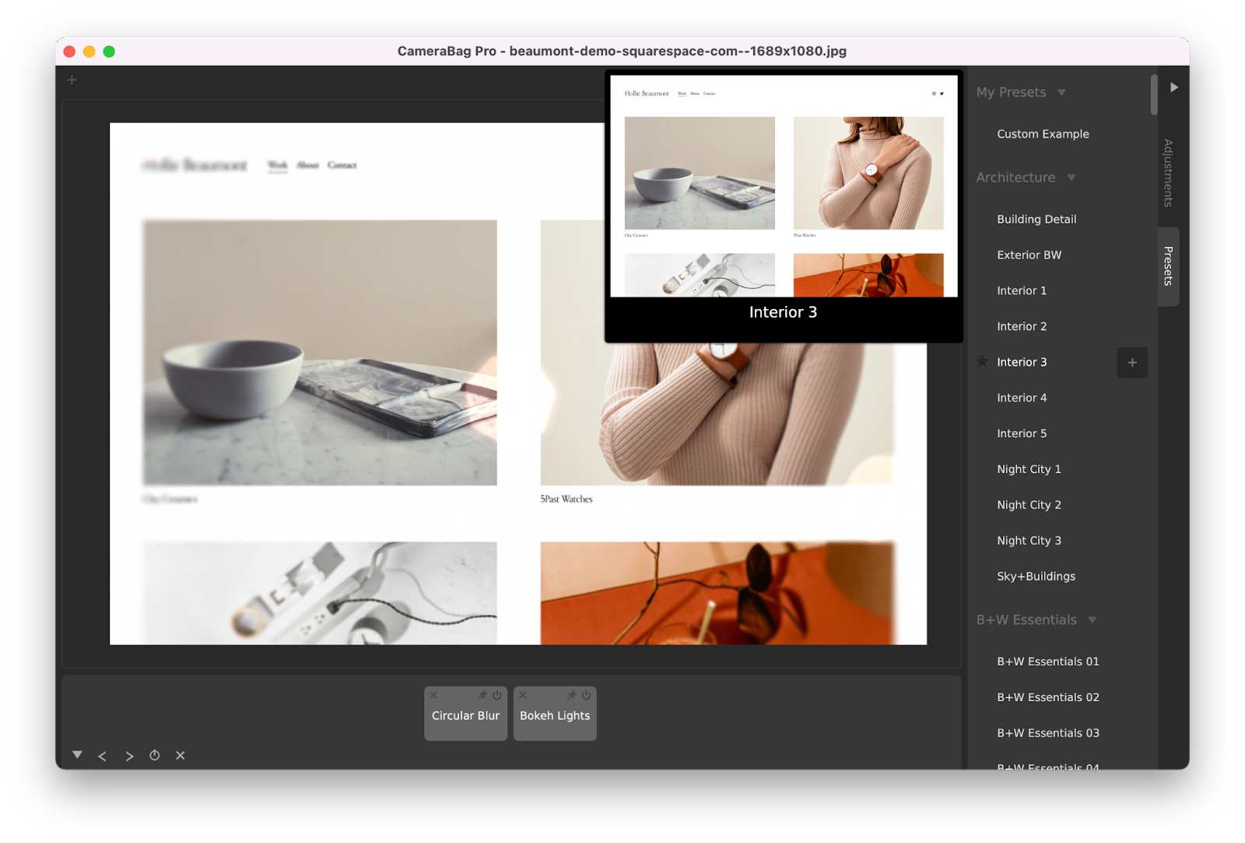This screenshot has height=843, width=1245.
Task: Select the Interior 5 preset
Action: (1022, 434)
